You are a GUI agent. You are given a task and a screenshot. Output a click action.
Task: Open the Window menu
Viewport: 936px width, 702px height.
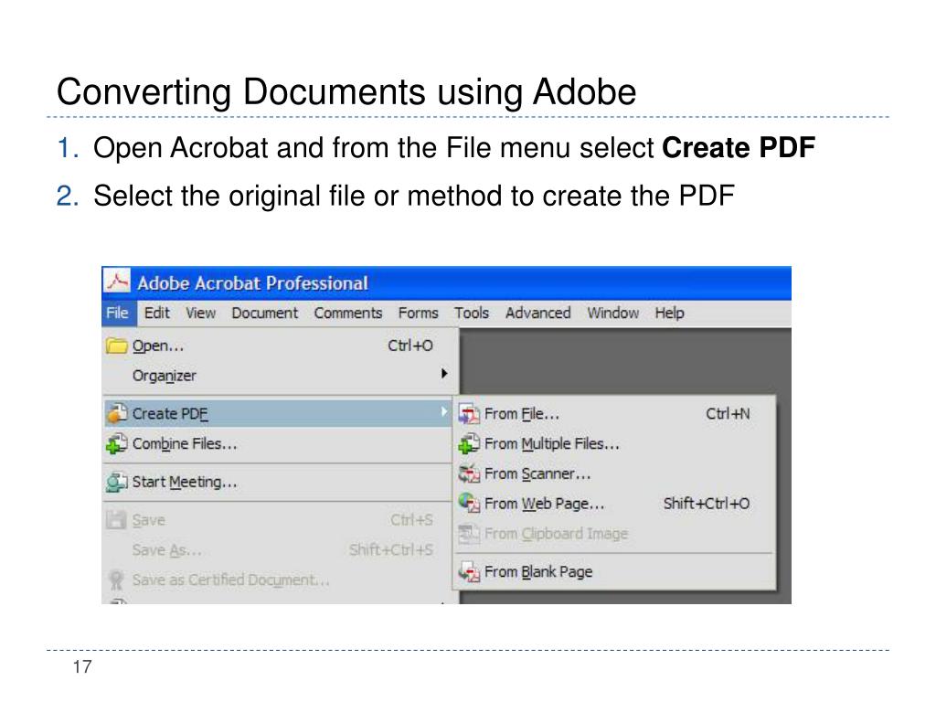[613, 313]
